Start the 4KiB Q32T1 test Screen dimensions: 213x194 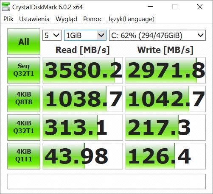click(x=24, y=127)
